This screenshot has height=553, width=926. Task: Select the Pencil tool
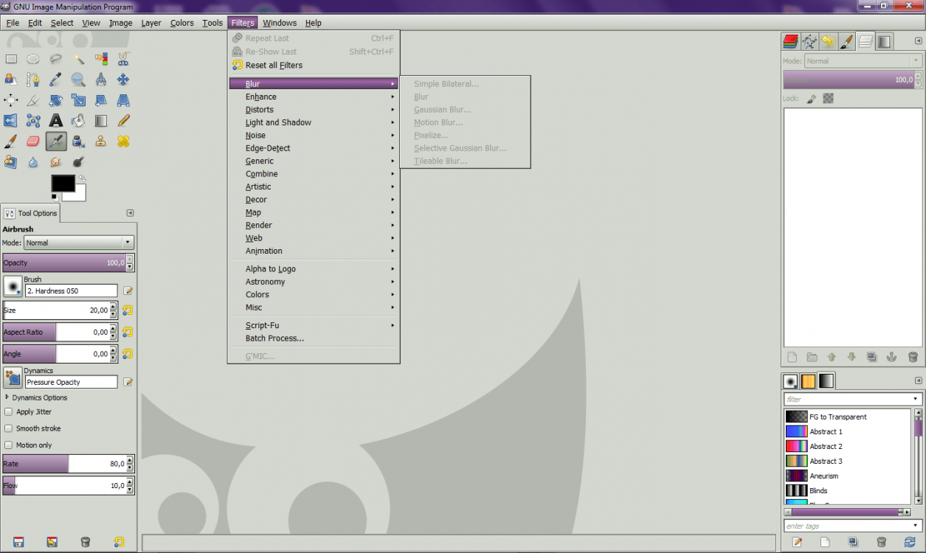coord(123,120)
